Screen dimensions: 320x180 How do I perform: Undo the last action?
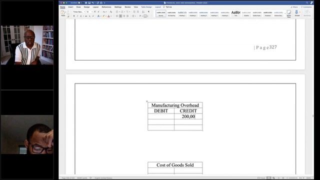(x=93, y=3)
